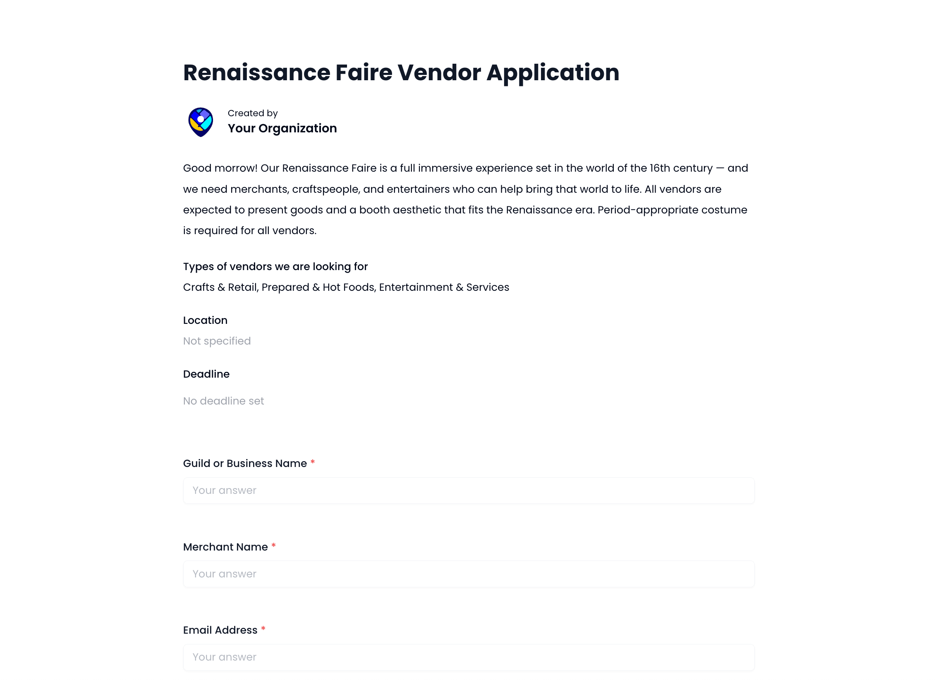Click the Renaissance Faire Vendor Application title
This screenshot has width=938, height=680.
click(400, 73)
